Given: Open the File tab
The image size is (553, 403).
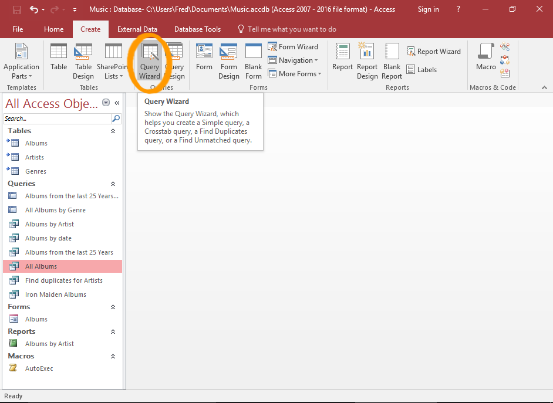Looking at the screenshot, I should coord(18,29).
